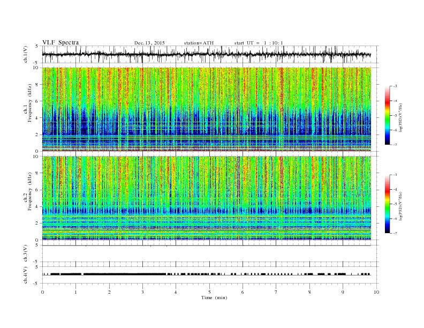The image size is (424, 328).
Task: Click the ch.2 spectrogram color bar
Action: coord(388,204)
